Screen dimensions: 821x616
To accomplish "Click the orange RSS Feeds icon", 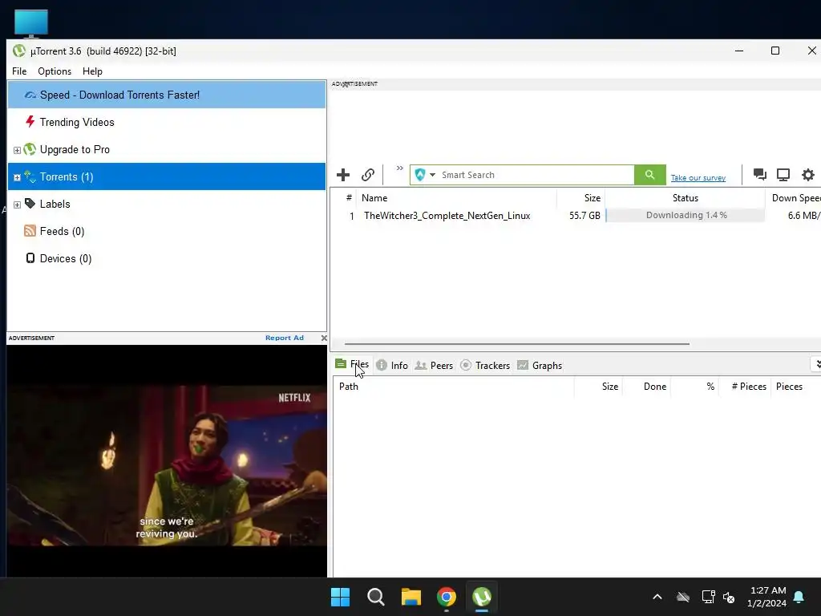I will [30, 230].
